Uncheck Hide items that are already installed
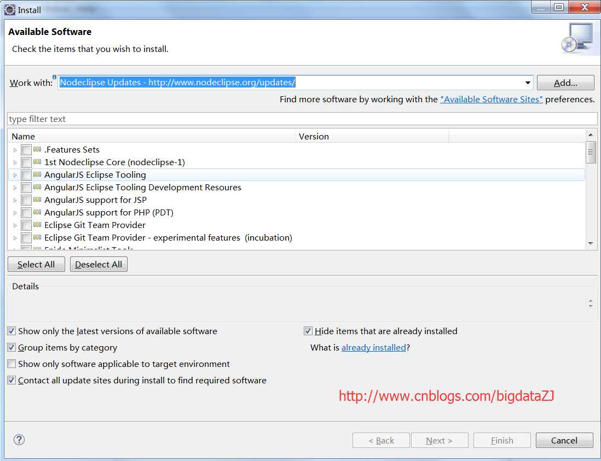The width and height of the screenshot is (601, 461). tap(308, 331)
